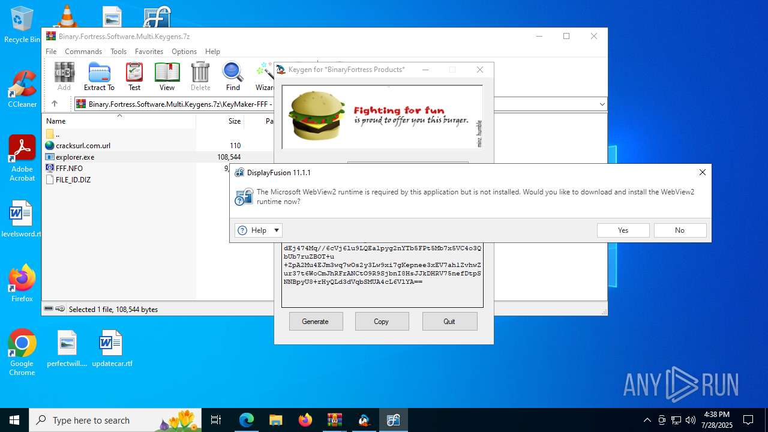This screenshot has width=768, height=432.
Task: Open the CCleaner desktop shortcut
Action: pos(22,89)
